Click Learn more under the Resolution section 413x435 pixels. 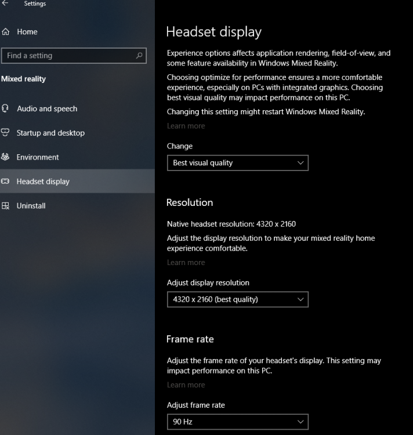186,262
